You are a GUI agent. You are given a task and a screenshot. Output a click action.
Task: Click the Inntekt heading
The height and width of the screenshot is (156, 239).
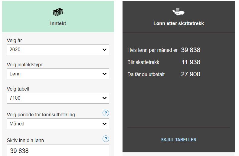pos(58,23)
